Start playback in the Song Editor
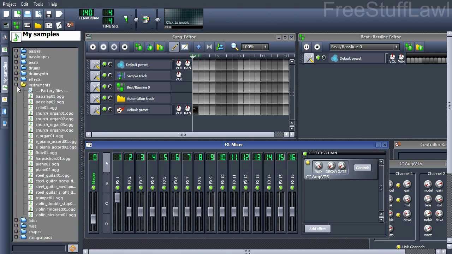 pos(93,47)
